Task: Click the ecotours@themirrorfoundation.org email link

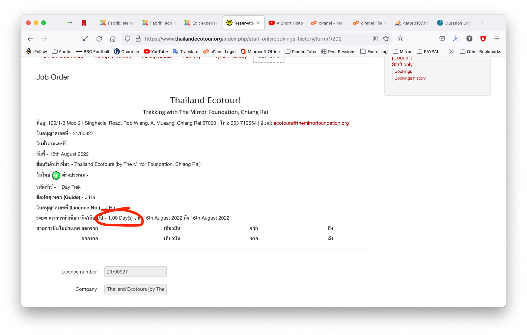Action: [311, 123]
